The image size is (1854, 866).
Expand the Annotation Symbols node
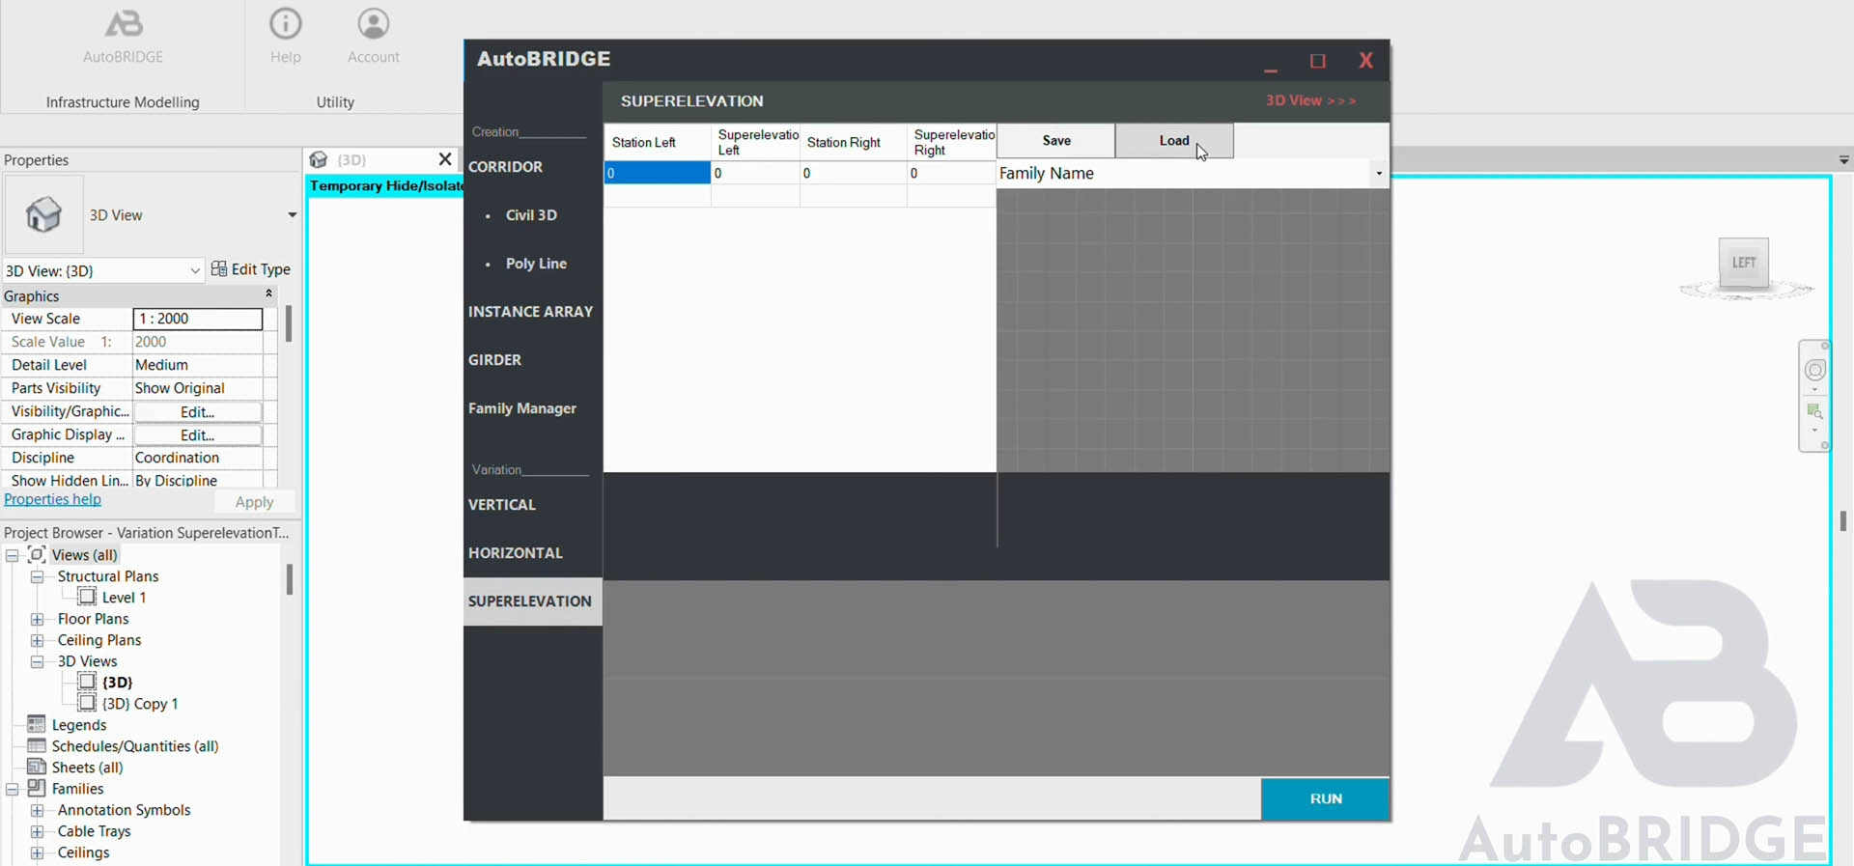click(x=38, y=810)
